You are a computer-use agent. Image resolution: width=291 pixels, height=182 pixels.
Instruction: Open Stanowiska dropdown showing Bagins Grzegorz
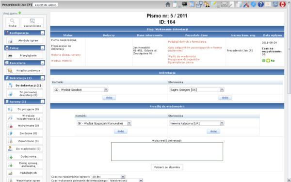(x=196, y=90)
